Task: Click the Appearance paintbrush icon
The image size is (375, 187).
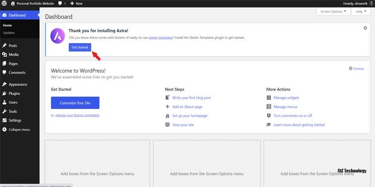Action: [x=4, y=85]
